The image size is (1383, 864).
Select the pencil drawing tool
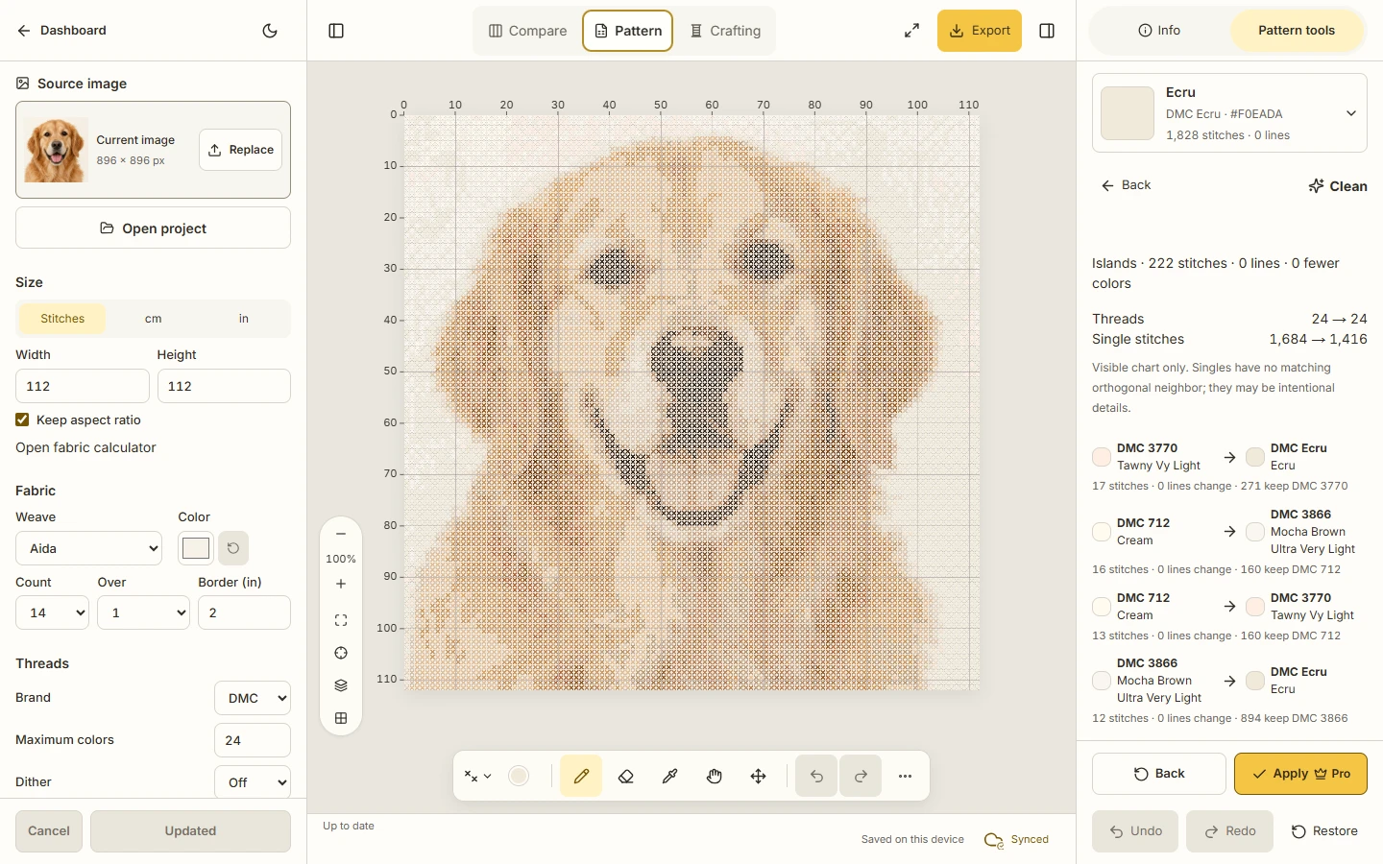pyautogui.click(x=581, y=776)
